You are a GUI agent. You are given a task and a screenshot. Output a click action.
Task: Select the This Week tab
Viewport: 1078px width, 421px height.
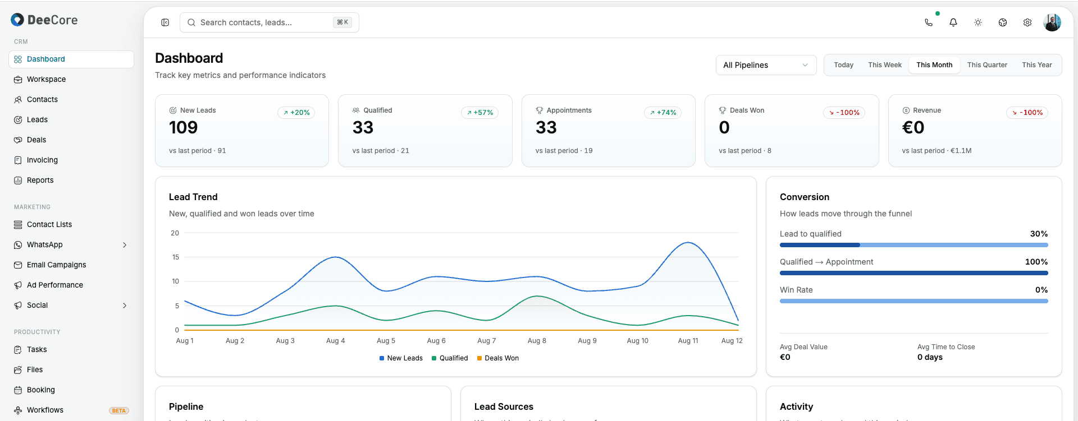[x=885, y=65]
